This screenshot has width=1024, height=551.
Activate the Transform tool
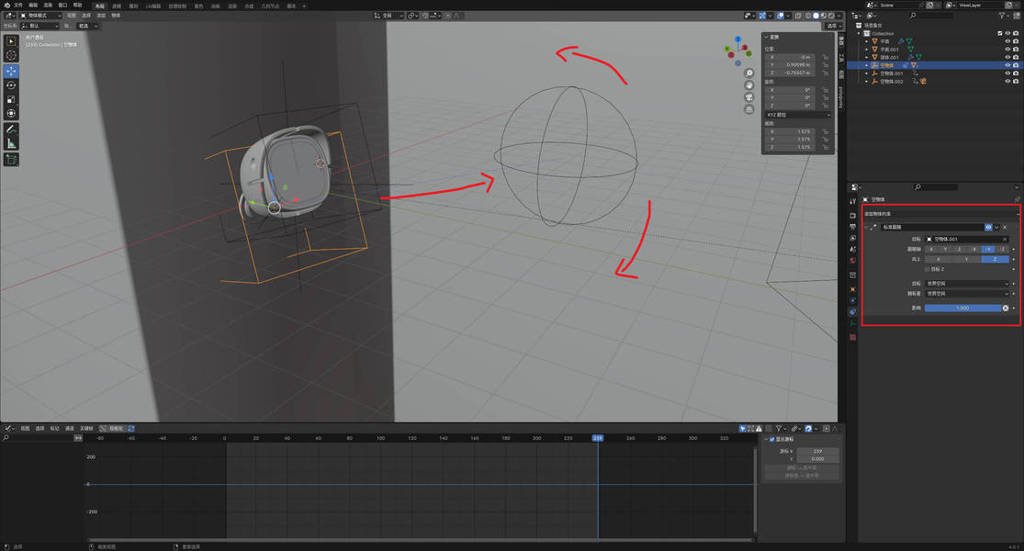[x=11, y=114]
